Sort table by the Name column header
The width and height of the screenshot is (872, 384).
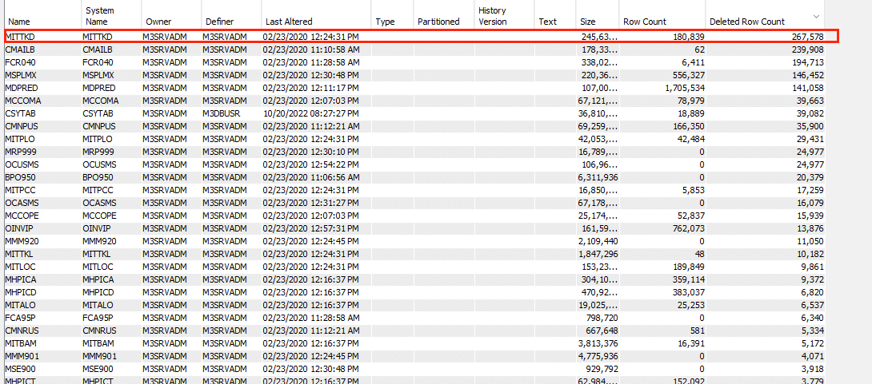(x=18, y=22)
